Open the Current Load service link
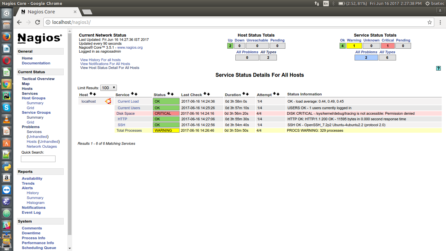 (128, 101)
